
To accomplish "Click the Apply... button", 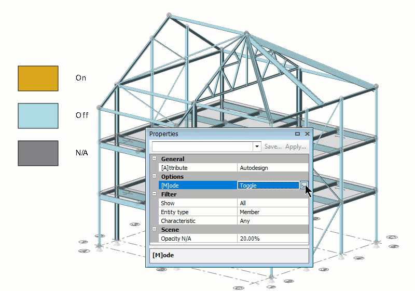I will (296, 147).
